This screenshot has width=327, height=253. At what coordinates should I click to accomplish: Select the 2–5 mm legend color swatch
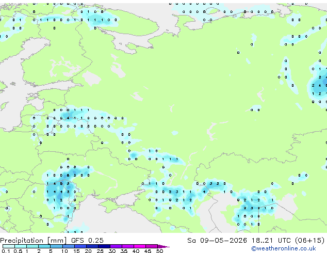44,246
